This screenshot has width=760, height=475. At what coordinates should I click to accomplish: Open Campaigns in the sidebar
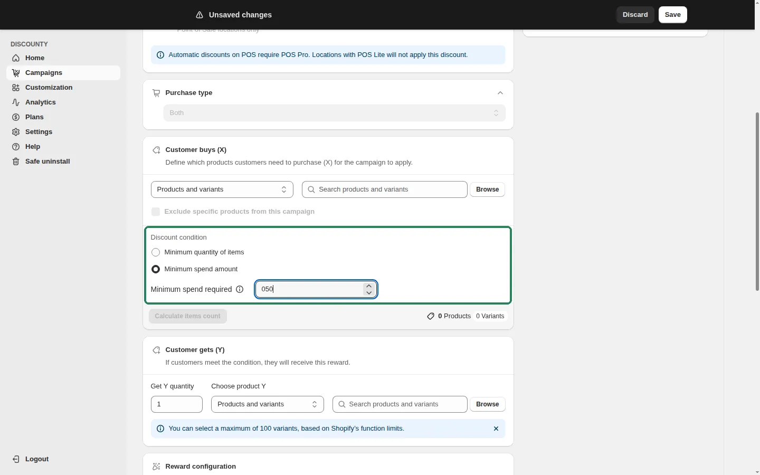pos(63,73)
